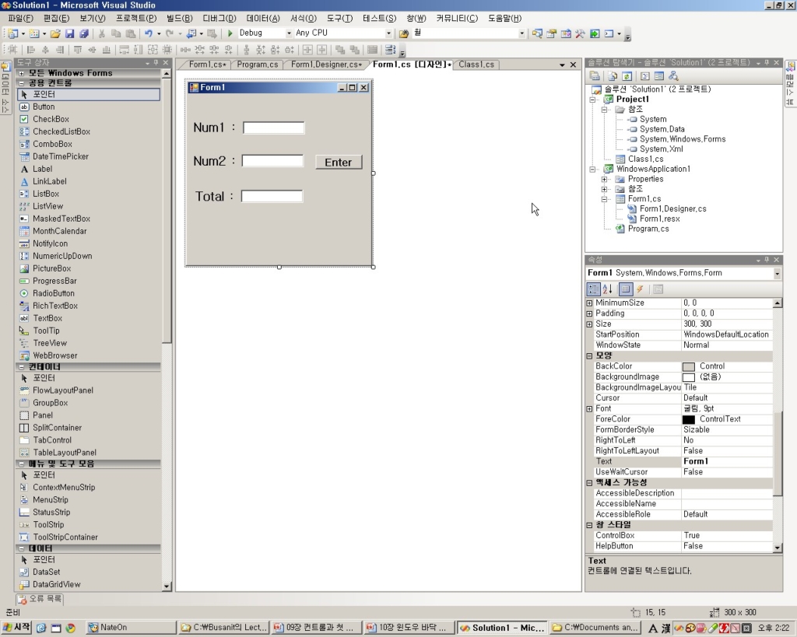
Task: Click the Categorized view icon in Properties
Action: [593, 289]
